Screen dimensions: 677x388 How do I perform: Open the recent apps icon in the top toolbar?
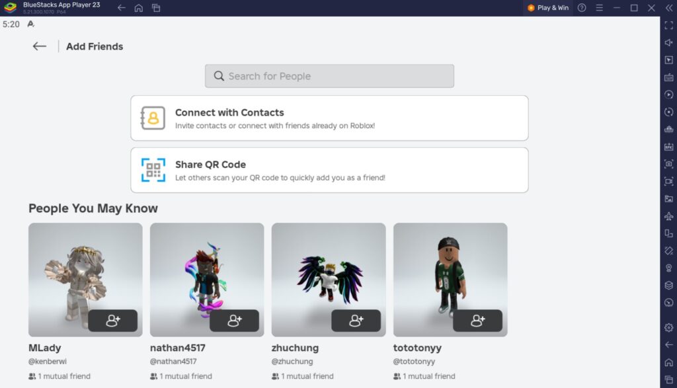[156, 8]
